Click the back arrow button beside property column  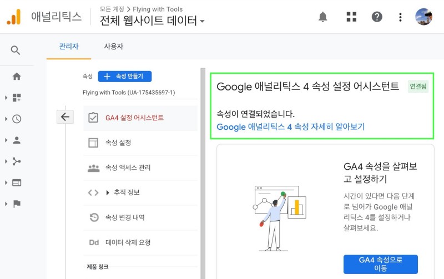(x=65, y=116)
